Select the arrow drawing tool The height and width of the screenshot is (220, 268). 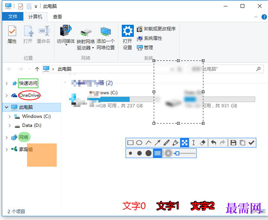click(x=157, y=143)
